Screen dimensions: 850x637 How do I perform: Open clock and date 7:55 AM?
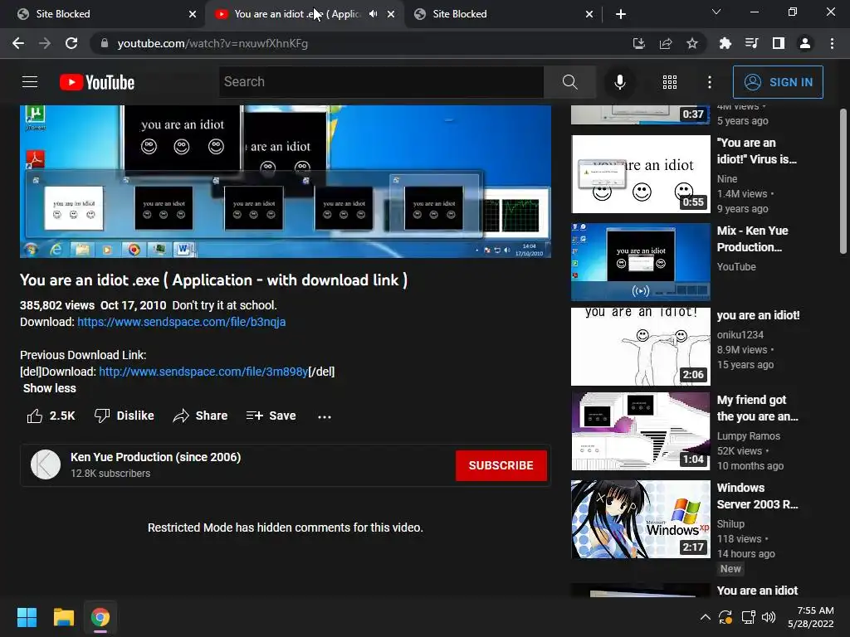coord(811,617)
